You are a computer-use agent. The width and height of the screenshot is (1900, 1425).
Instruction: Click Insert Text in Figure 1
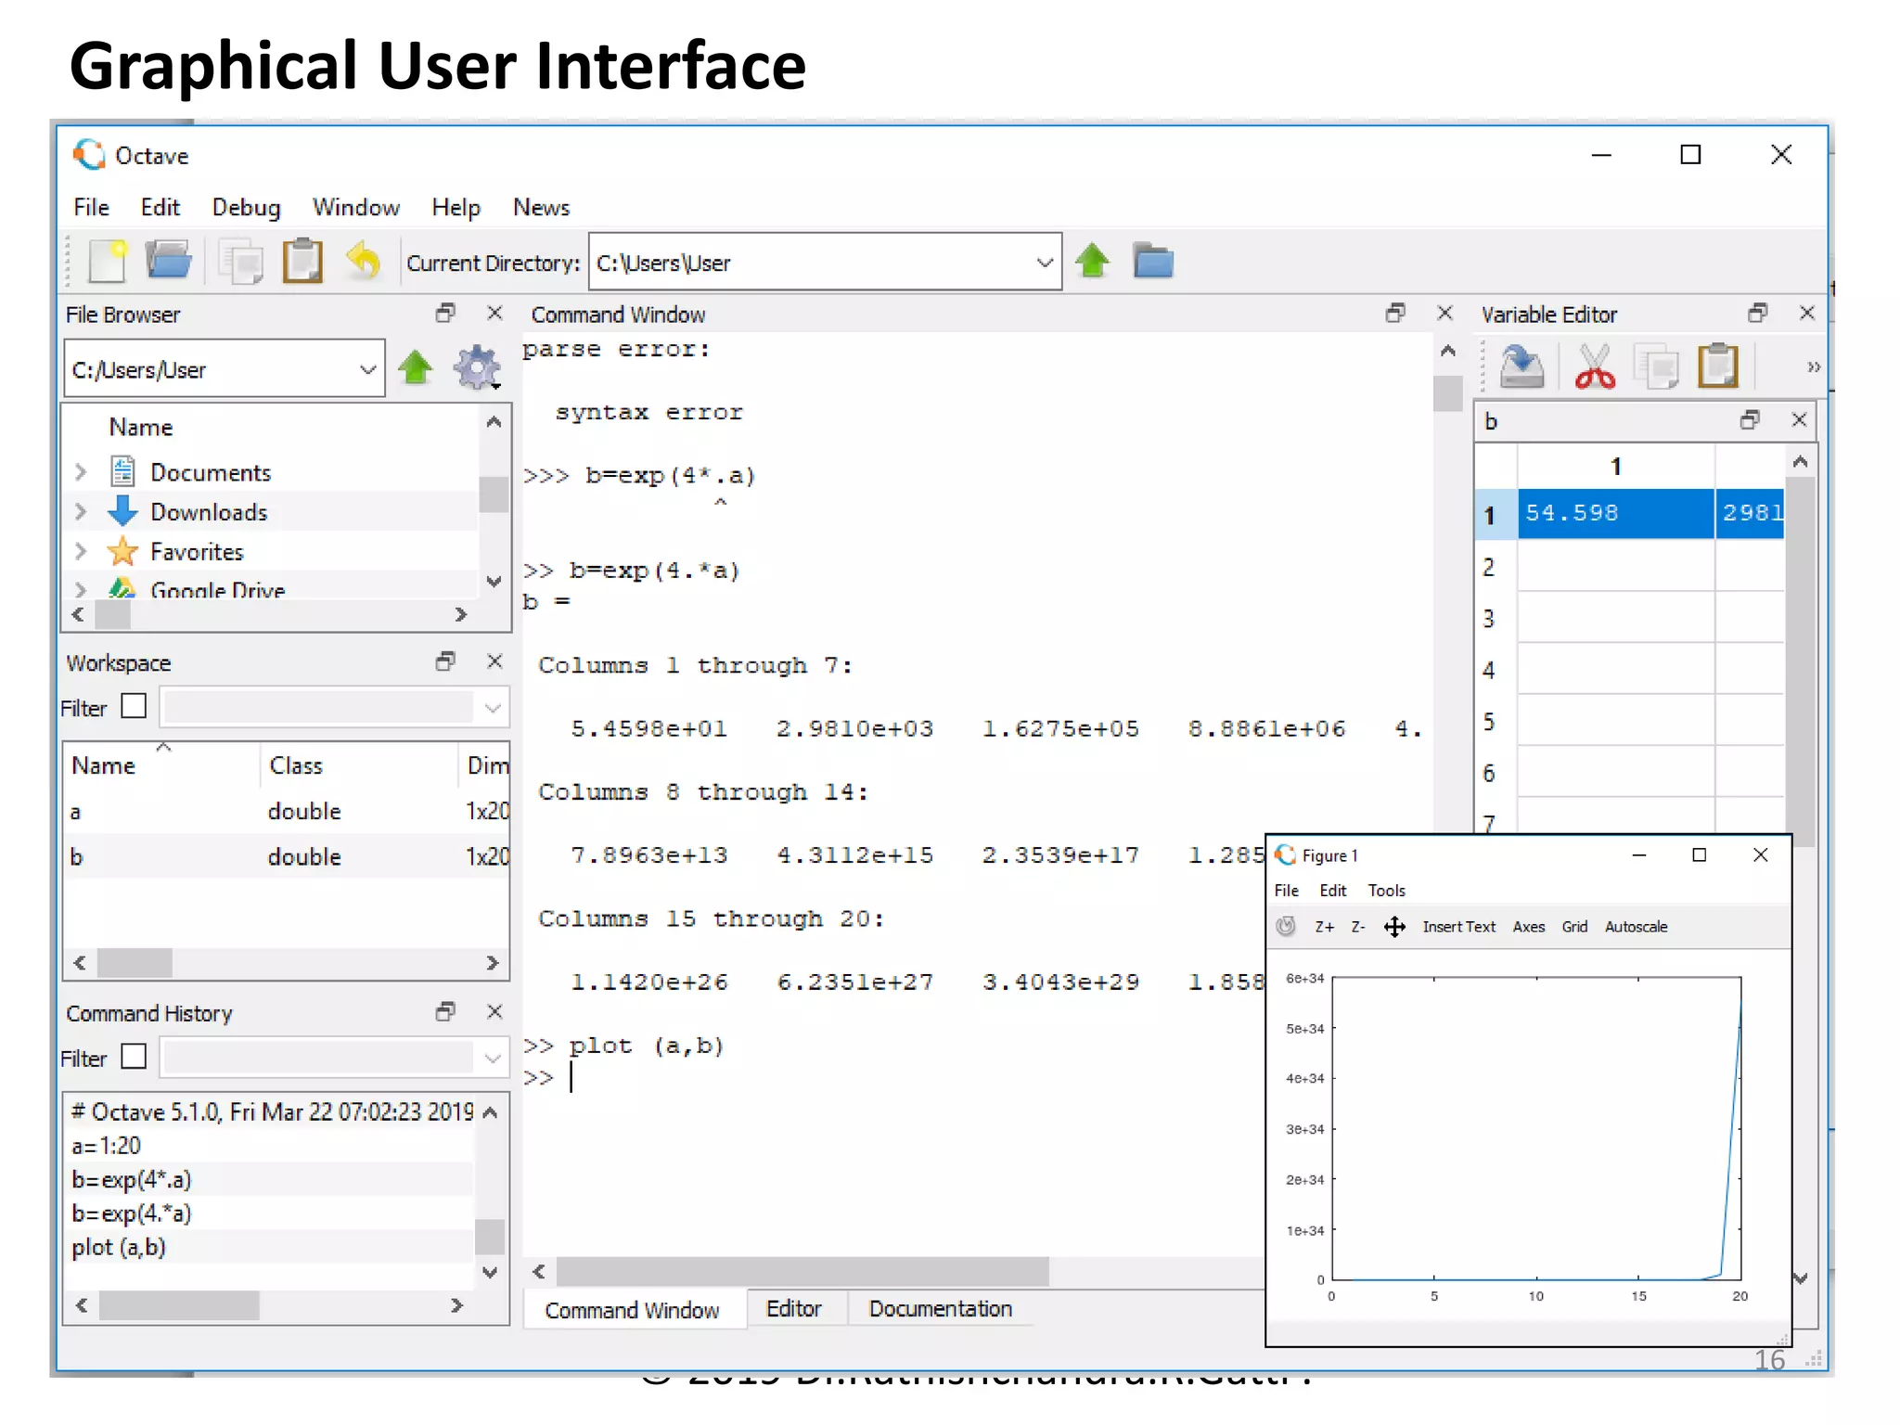1458,927
